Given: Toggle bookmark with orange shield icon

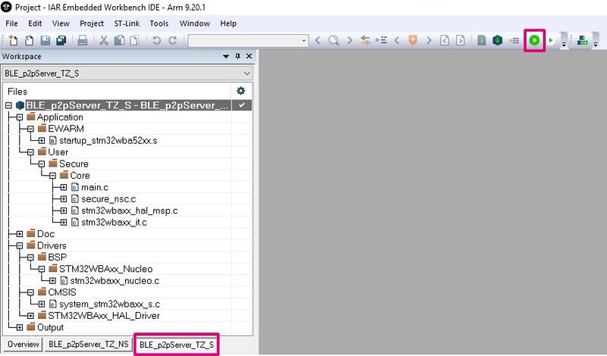Looking at the screenshot, I should pos(413,40).
